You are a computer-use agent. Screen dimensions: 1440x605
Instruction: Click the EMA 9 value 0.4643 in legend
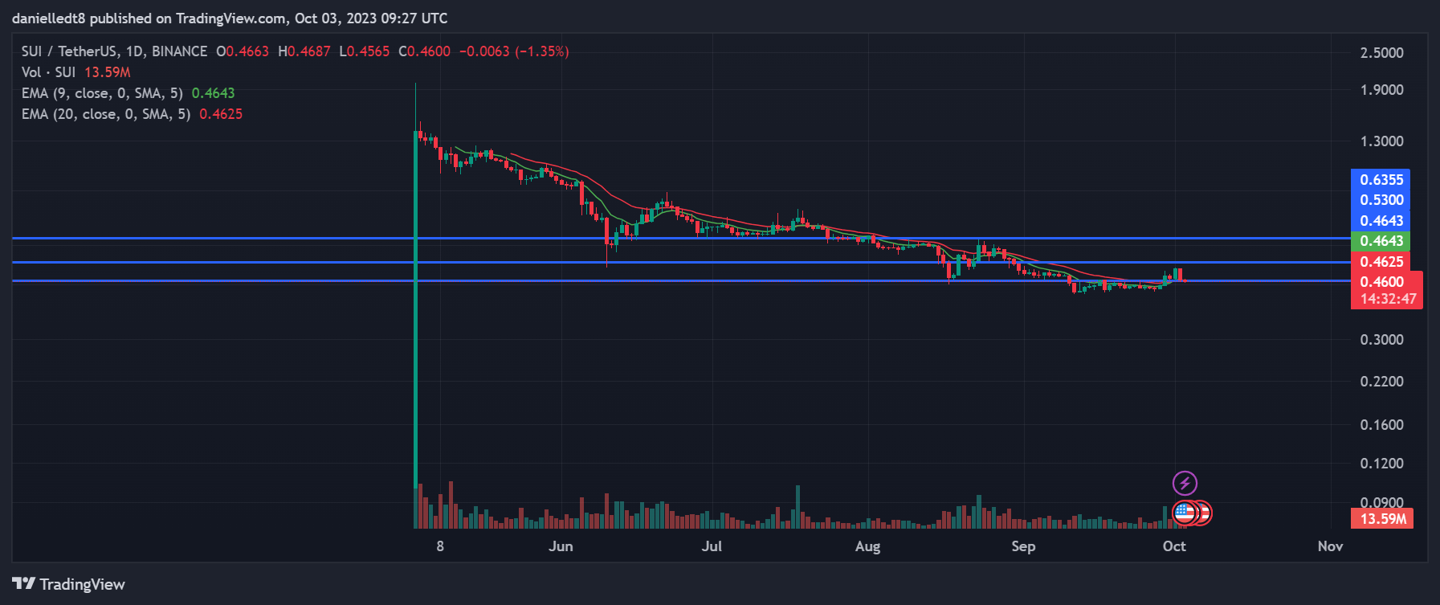[x=213, y=93]
